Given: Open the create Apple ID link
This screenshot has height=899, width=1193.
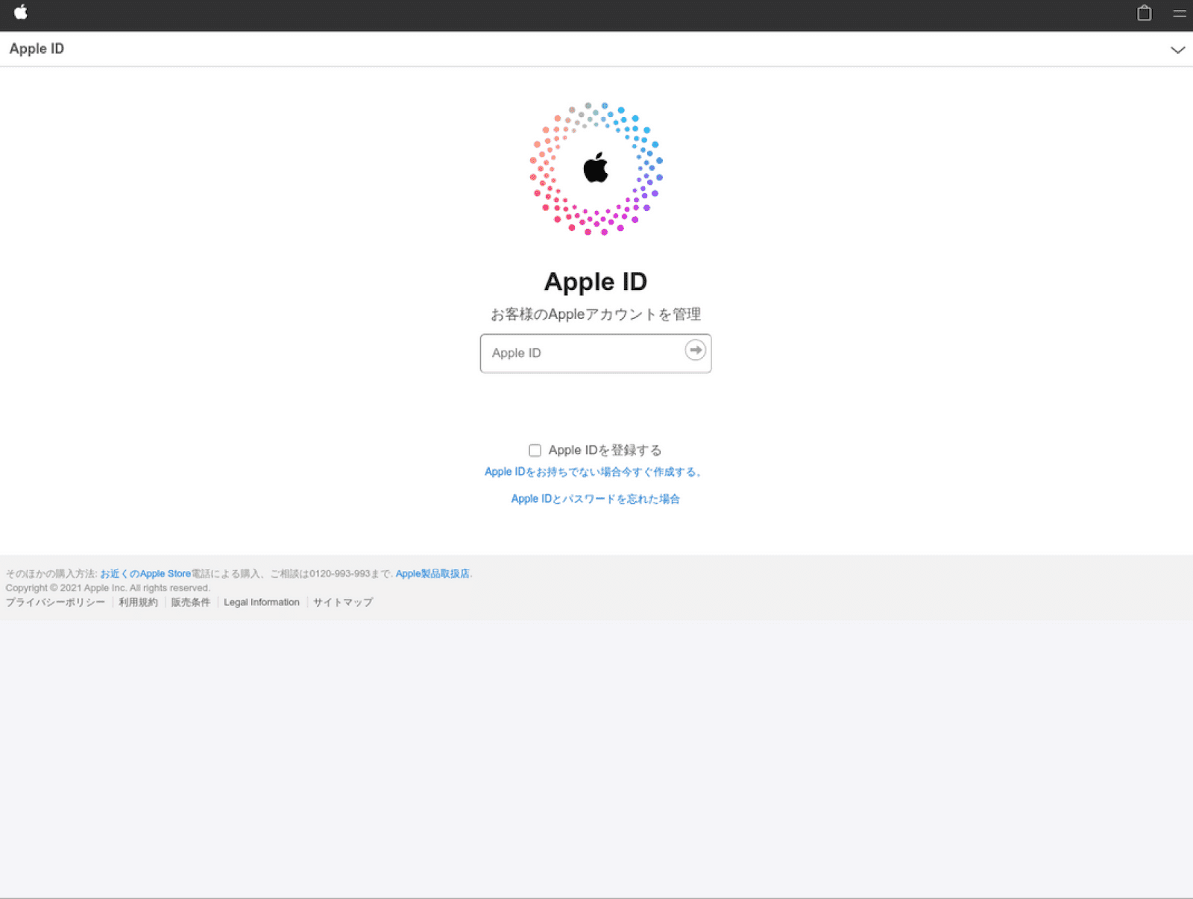Looking at the screenshot, I should point(594,472).
